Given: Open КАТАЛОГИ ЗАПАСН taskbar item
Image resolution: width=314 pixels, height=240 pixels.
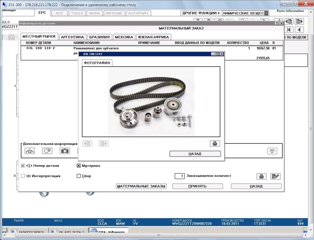Looking at the screenshot, I should (x=29, y=230).
